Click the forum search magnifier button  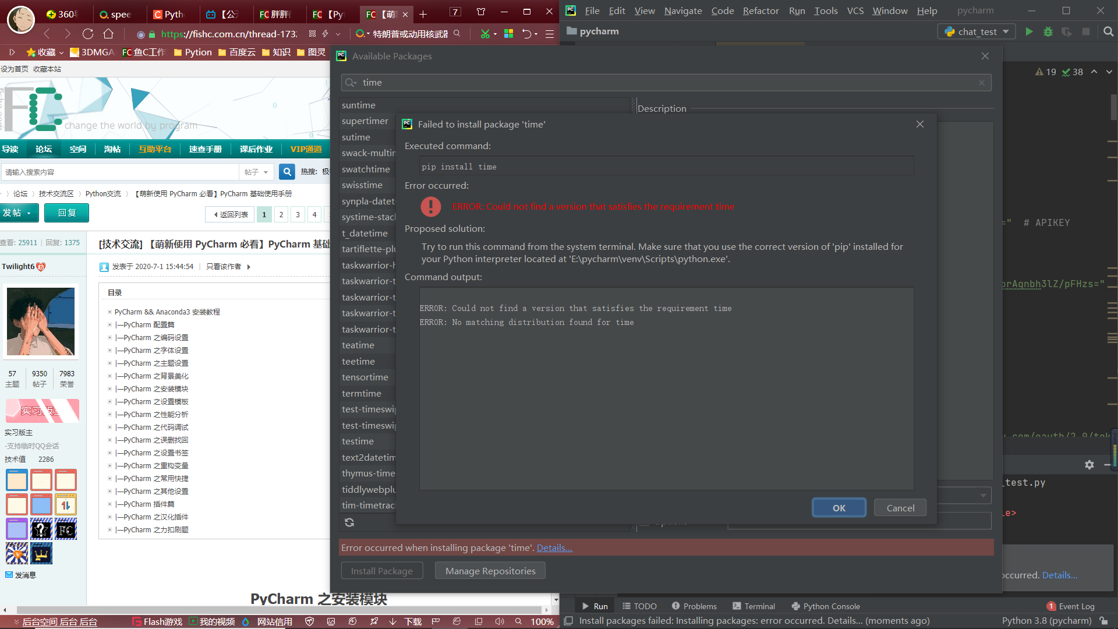pos(286,172)
